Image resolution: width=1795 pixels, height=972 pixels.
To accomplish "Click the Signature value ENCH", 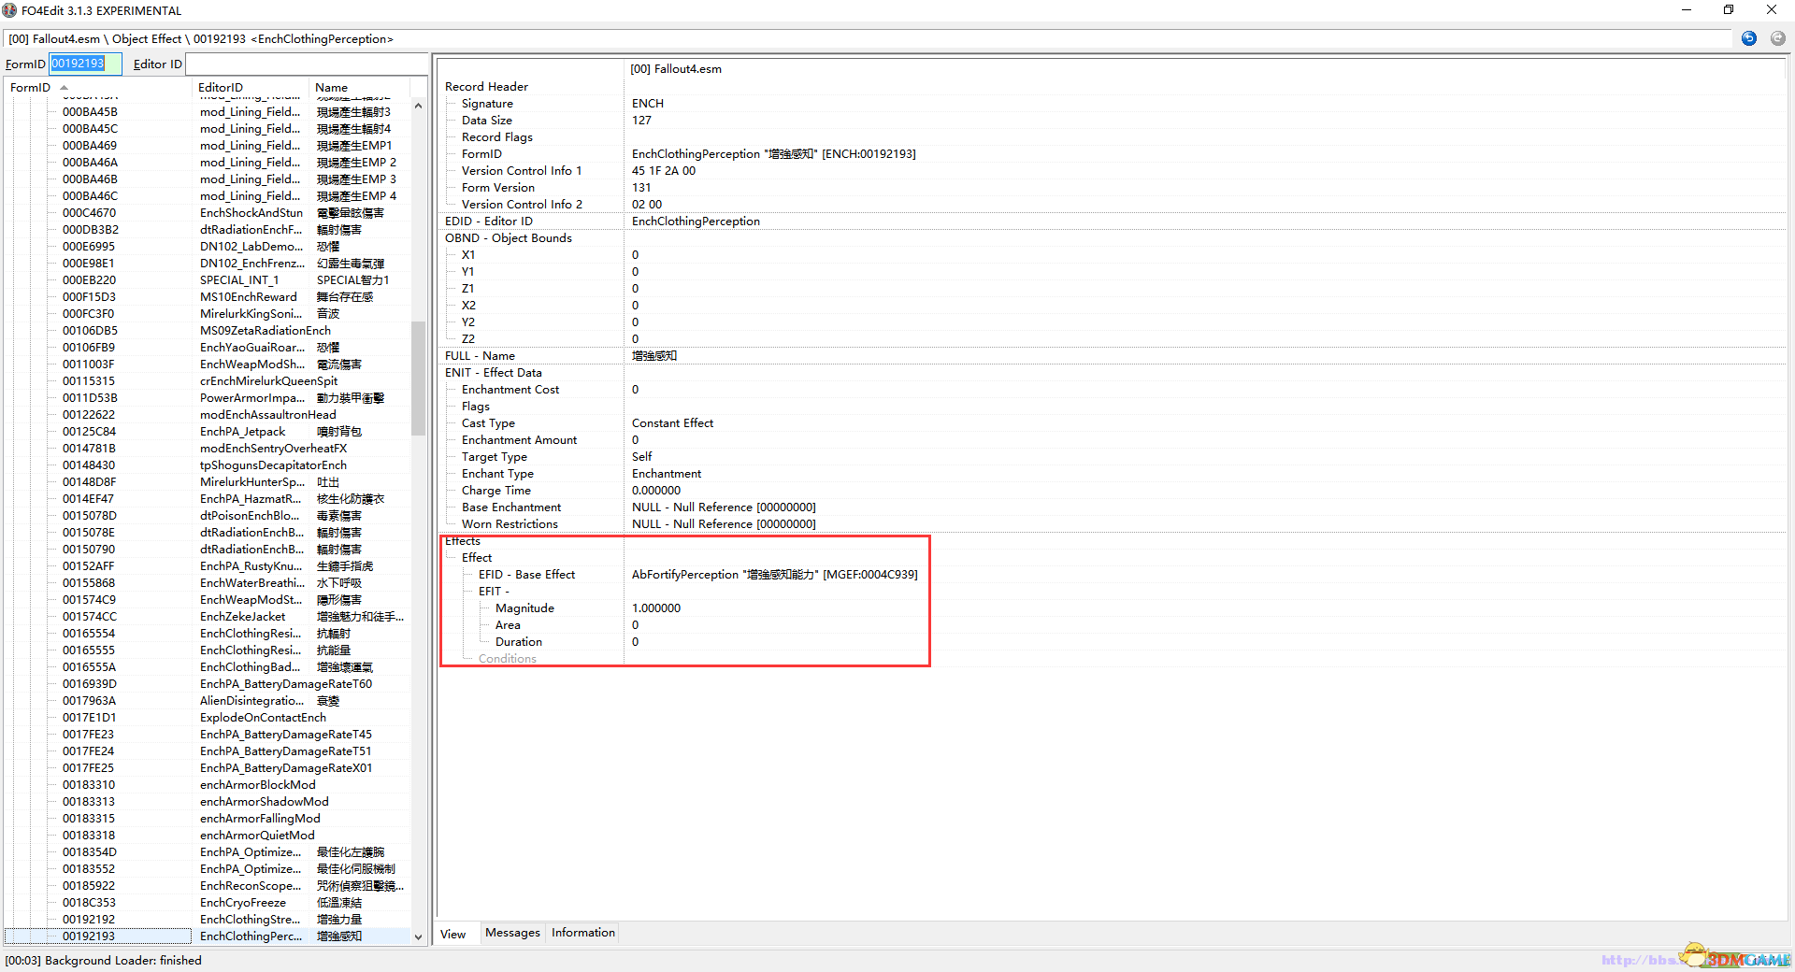I will [x=647, y=104].
